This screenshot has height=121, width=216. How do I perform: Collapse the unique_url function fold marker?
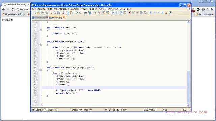[x=41, y=45]
